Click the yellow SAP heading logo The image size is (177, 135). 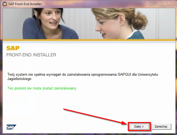[13, 48]
